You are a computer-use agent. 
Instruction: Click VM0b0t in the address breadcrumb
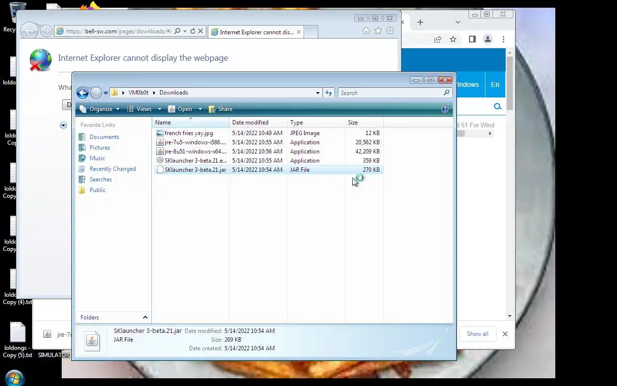tap(139, 93)
